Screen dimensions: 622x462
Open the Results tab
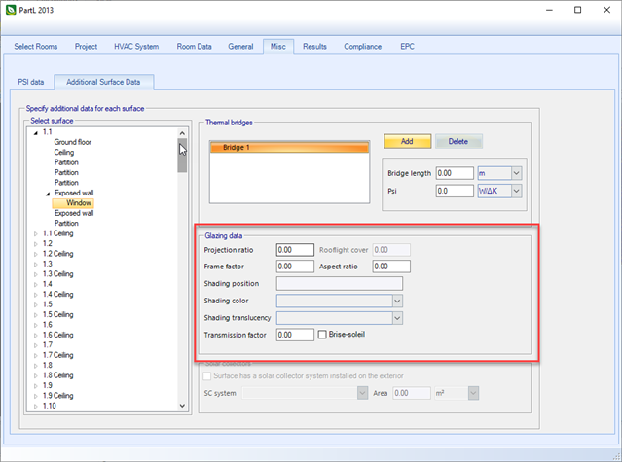click(x=314, y=47)
